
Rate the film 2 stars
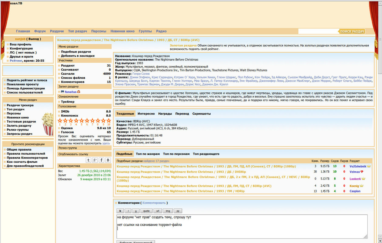coord(65,121)
